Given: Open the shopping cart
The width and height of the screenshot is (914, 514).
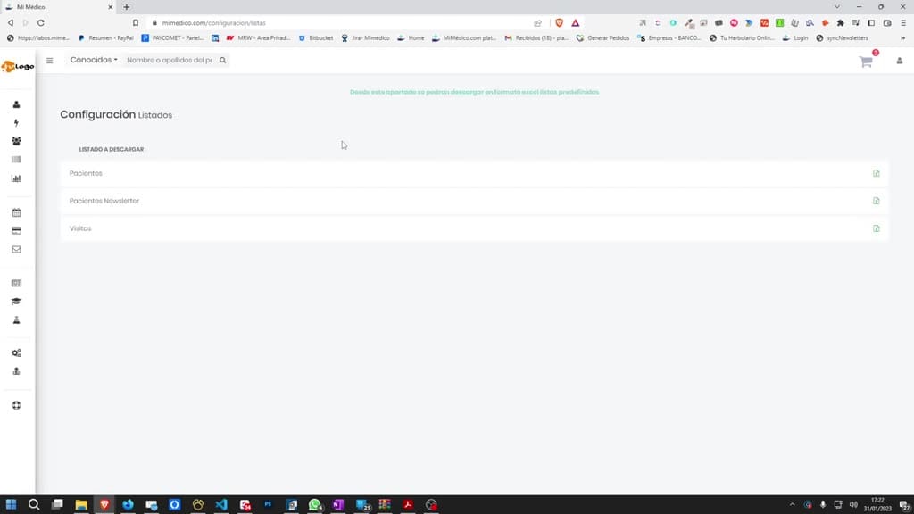Looking at the screenshot, I should click(866, 62).
